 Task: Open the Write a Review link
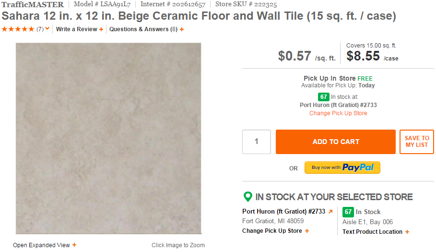click(76, 29)
